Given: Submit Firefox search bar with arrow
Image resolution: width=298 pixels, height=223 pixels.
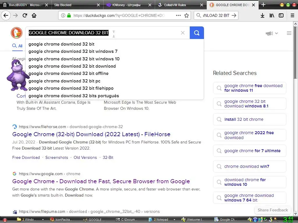Looking at the screenshot, I should (x=234, y=15).
